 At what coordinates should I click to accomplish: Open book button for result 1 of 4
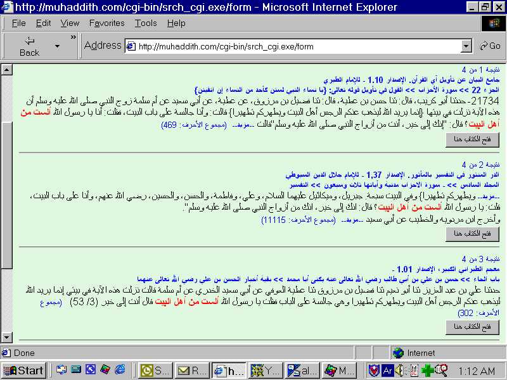(472, 139)
